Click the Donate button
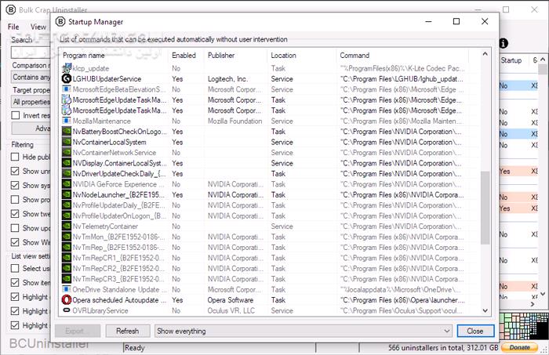This screenshot has width=549, height=355. [519, 347]
